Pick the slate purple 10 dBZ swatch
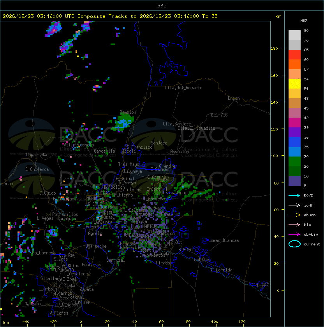This screenshot has width=324, height=327. 294,181
